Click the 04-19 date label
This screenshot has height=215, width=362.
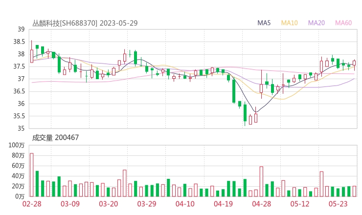(223, 204)
